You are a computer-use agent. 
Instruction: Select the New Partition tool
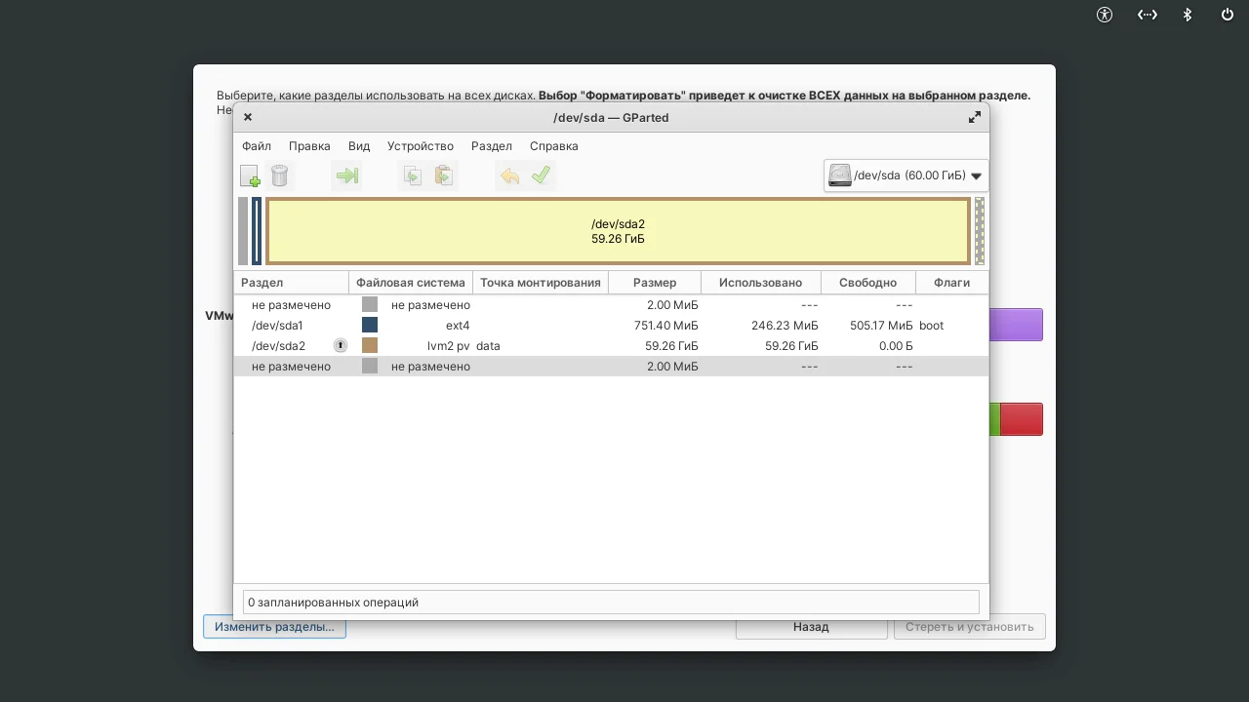pyautogui.click(x=250, y=175)
